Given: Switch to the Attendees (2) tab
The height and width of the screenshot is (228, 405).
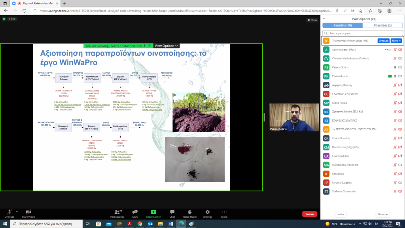Looking at the screenshot, I should click(382, 25).
